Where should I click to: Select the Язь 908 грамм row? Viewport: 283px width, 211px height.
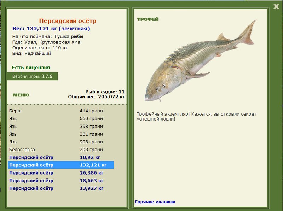click(61, 142)
